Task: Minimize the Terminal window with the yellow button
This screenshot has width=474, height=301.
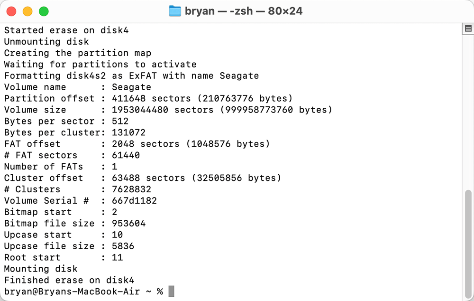Action: pyautogui.click(x=27, y=11)
